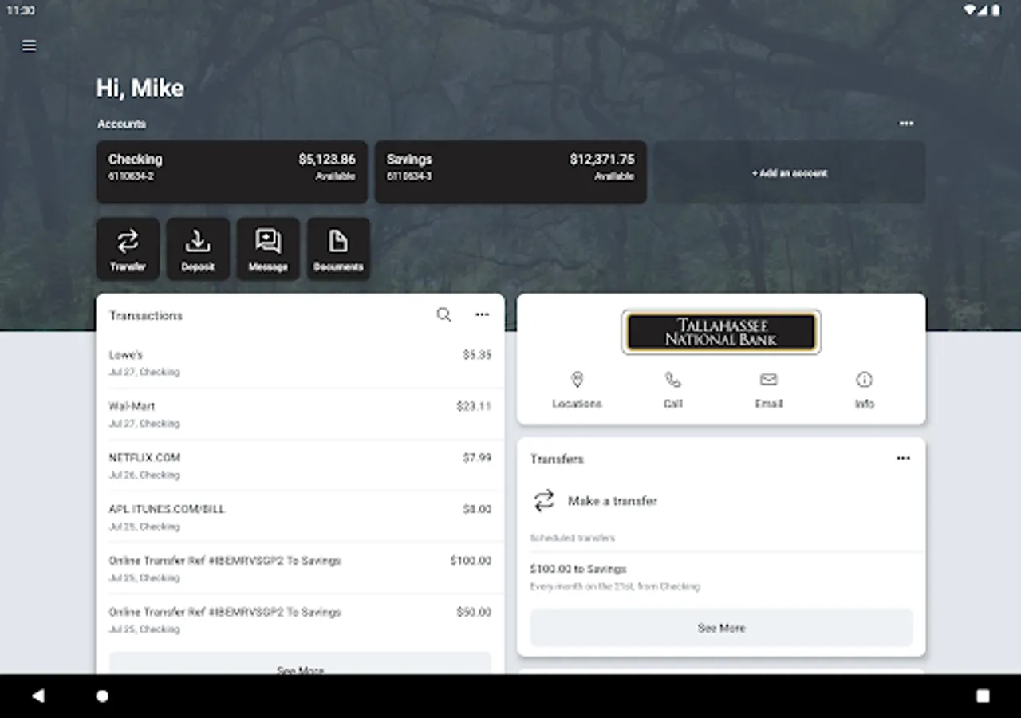The width and height of the screenshot is (1021, 718).
Task: Open the Savings account card
Action: pos(510,172)
